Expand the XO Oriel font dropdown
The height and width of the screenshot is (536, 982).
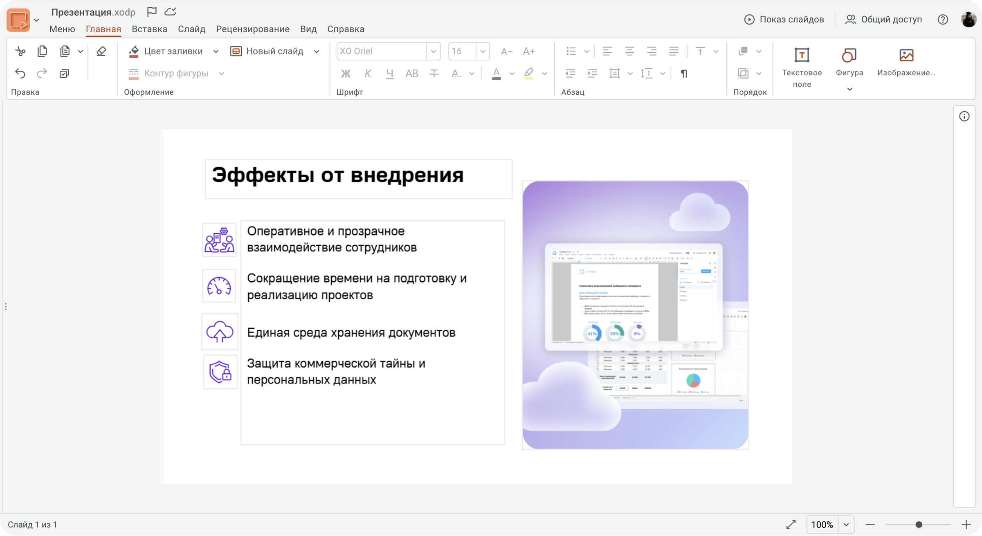433,51
